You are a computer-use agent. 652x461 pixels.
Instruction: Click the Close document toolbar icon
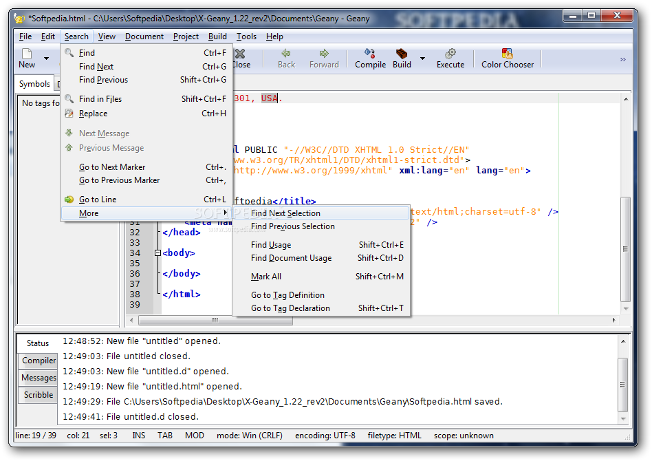[x=240, y=54]
